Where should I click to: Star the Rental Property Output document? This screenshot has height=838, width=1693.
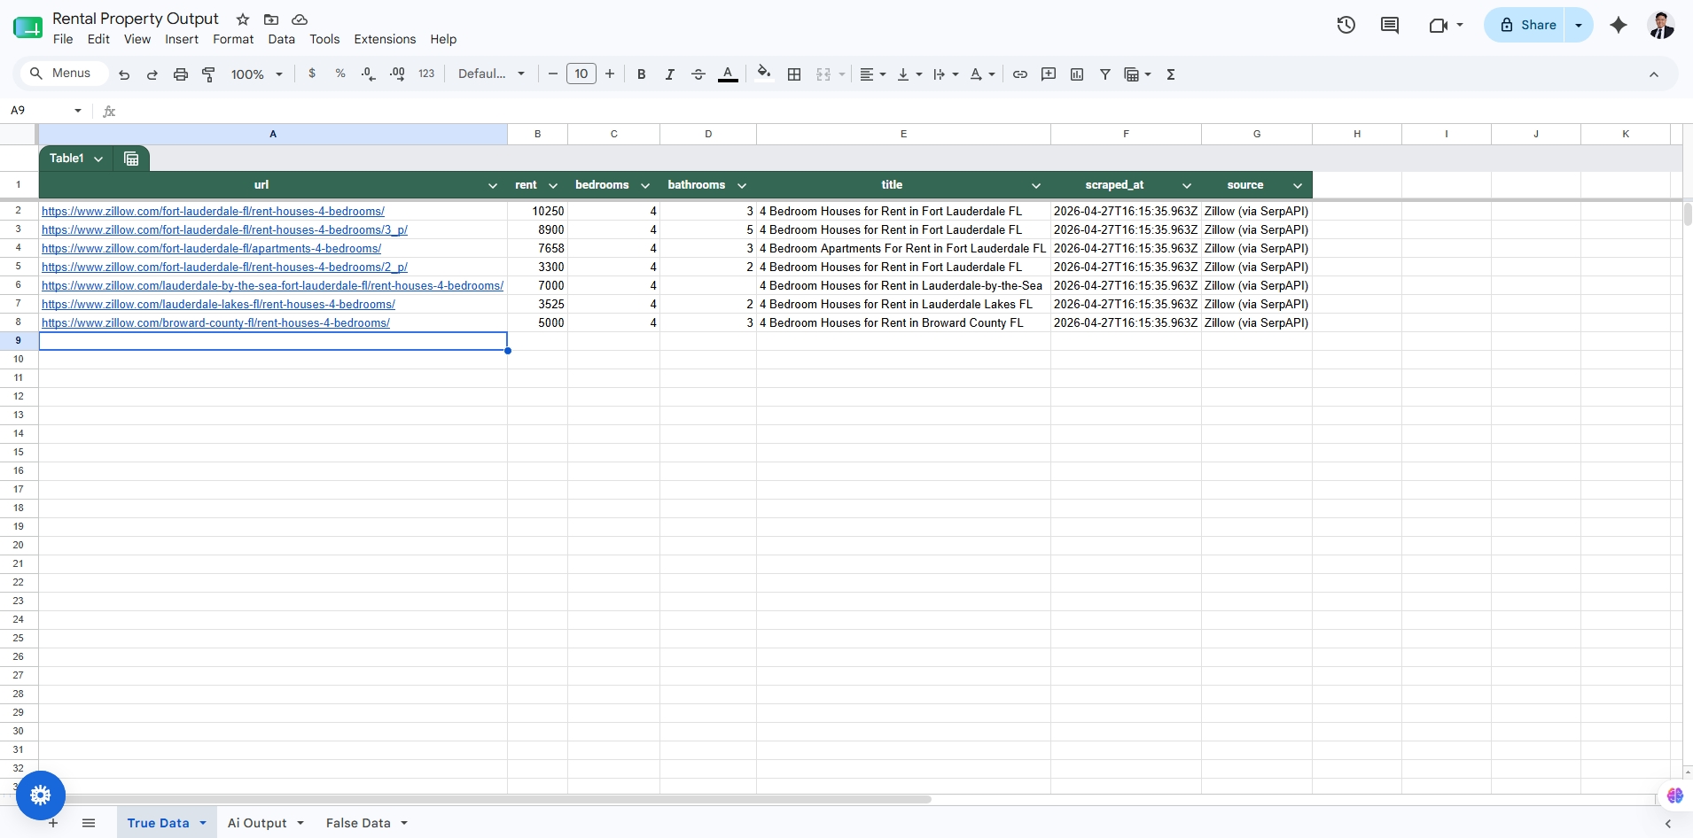[x=243, y=19]
